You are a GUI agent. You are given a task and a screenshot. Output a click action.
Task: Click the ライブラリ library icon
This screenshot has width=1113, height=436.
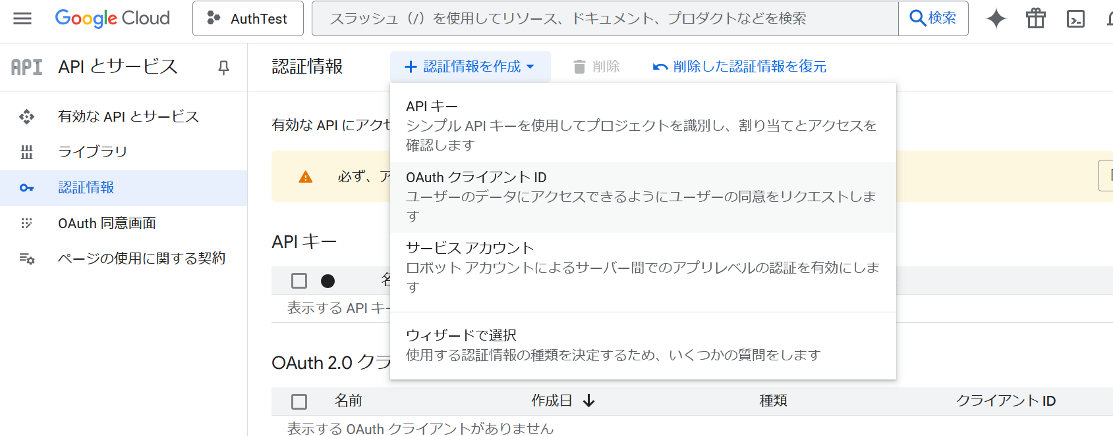tap(26, 152)
